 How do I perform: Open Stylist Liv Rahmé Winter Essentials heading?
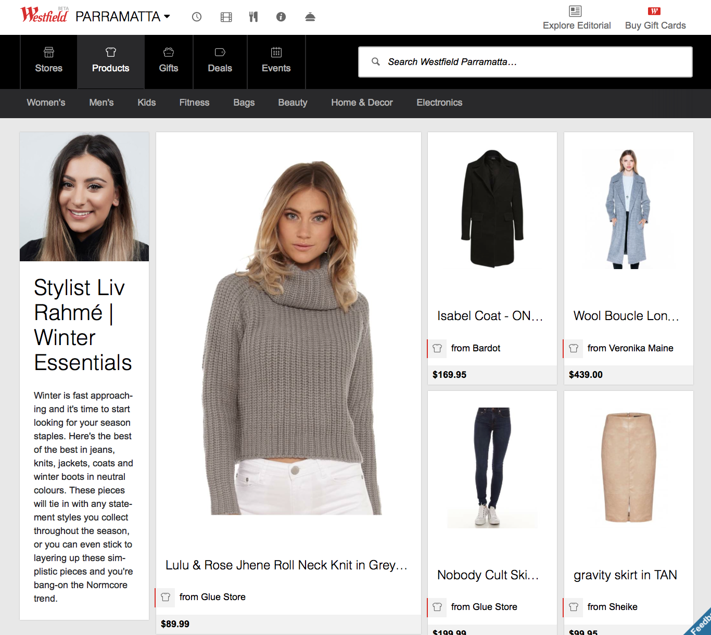pyautogui.click(x=83, y=325)
